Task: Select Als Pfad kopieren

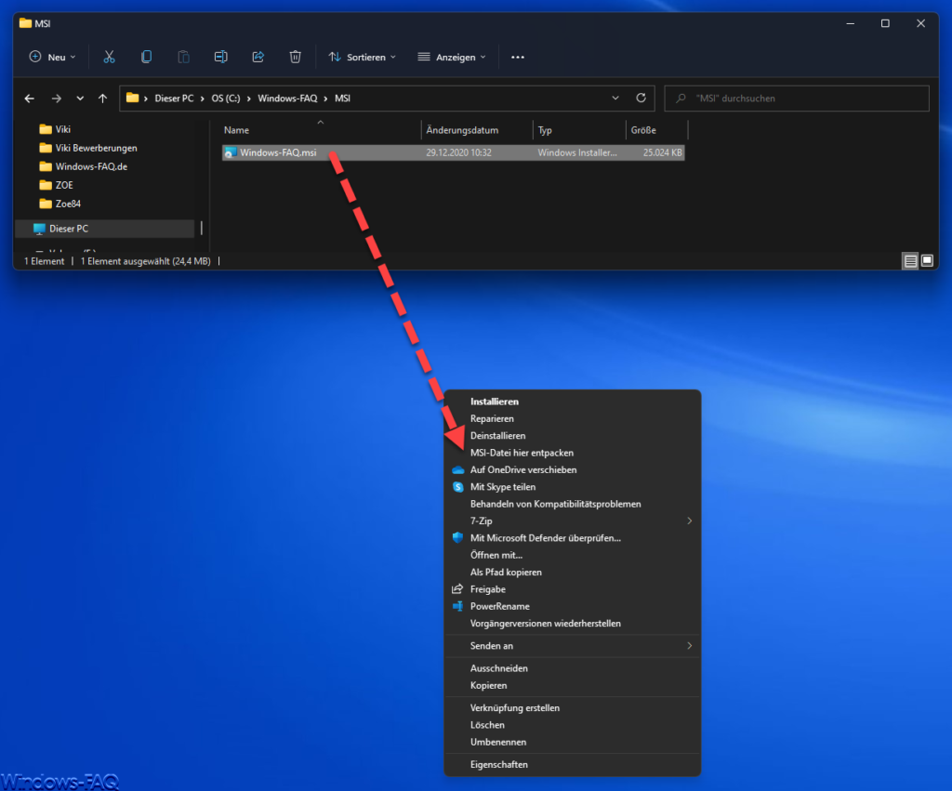Action: click(573, 572)
